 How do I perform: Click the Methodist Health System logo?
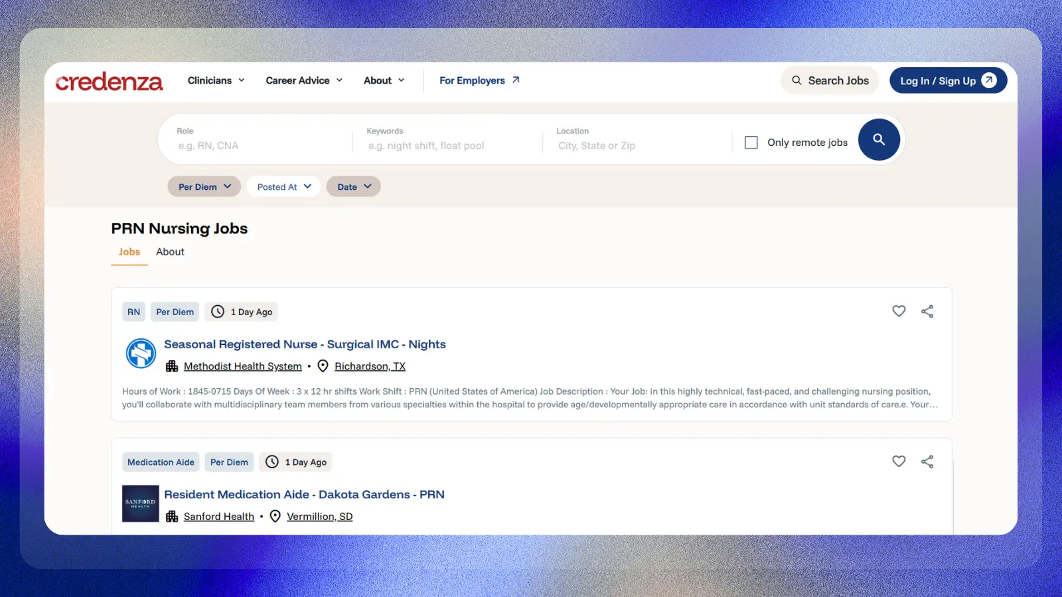tap(141, 354)
